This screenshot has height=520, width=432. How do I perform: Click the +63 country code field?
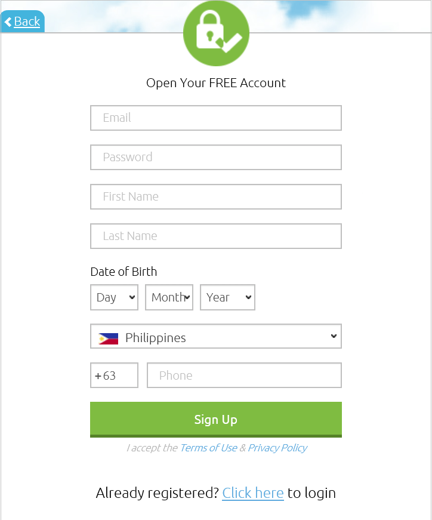[x=114, y=375]
